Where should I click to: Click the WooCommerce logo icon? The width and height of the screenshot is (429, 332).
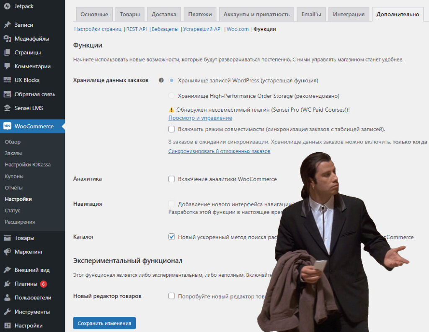[8, 126]
